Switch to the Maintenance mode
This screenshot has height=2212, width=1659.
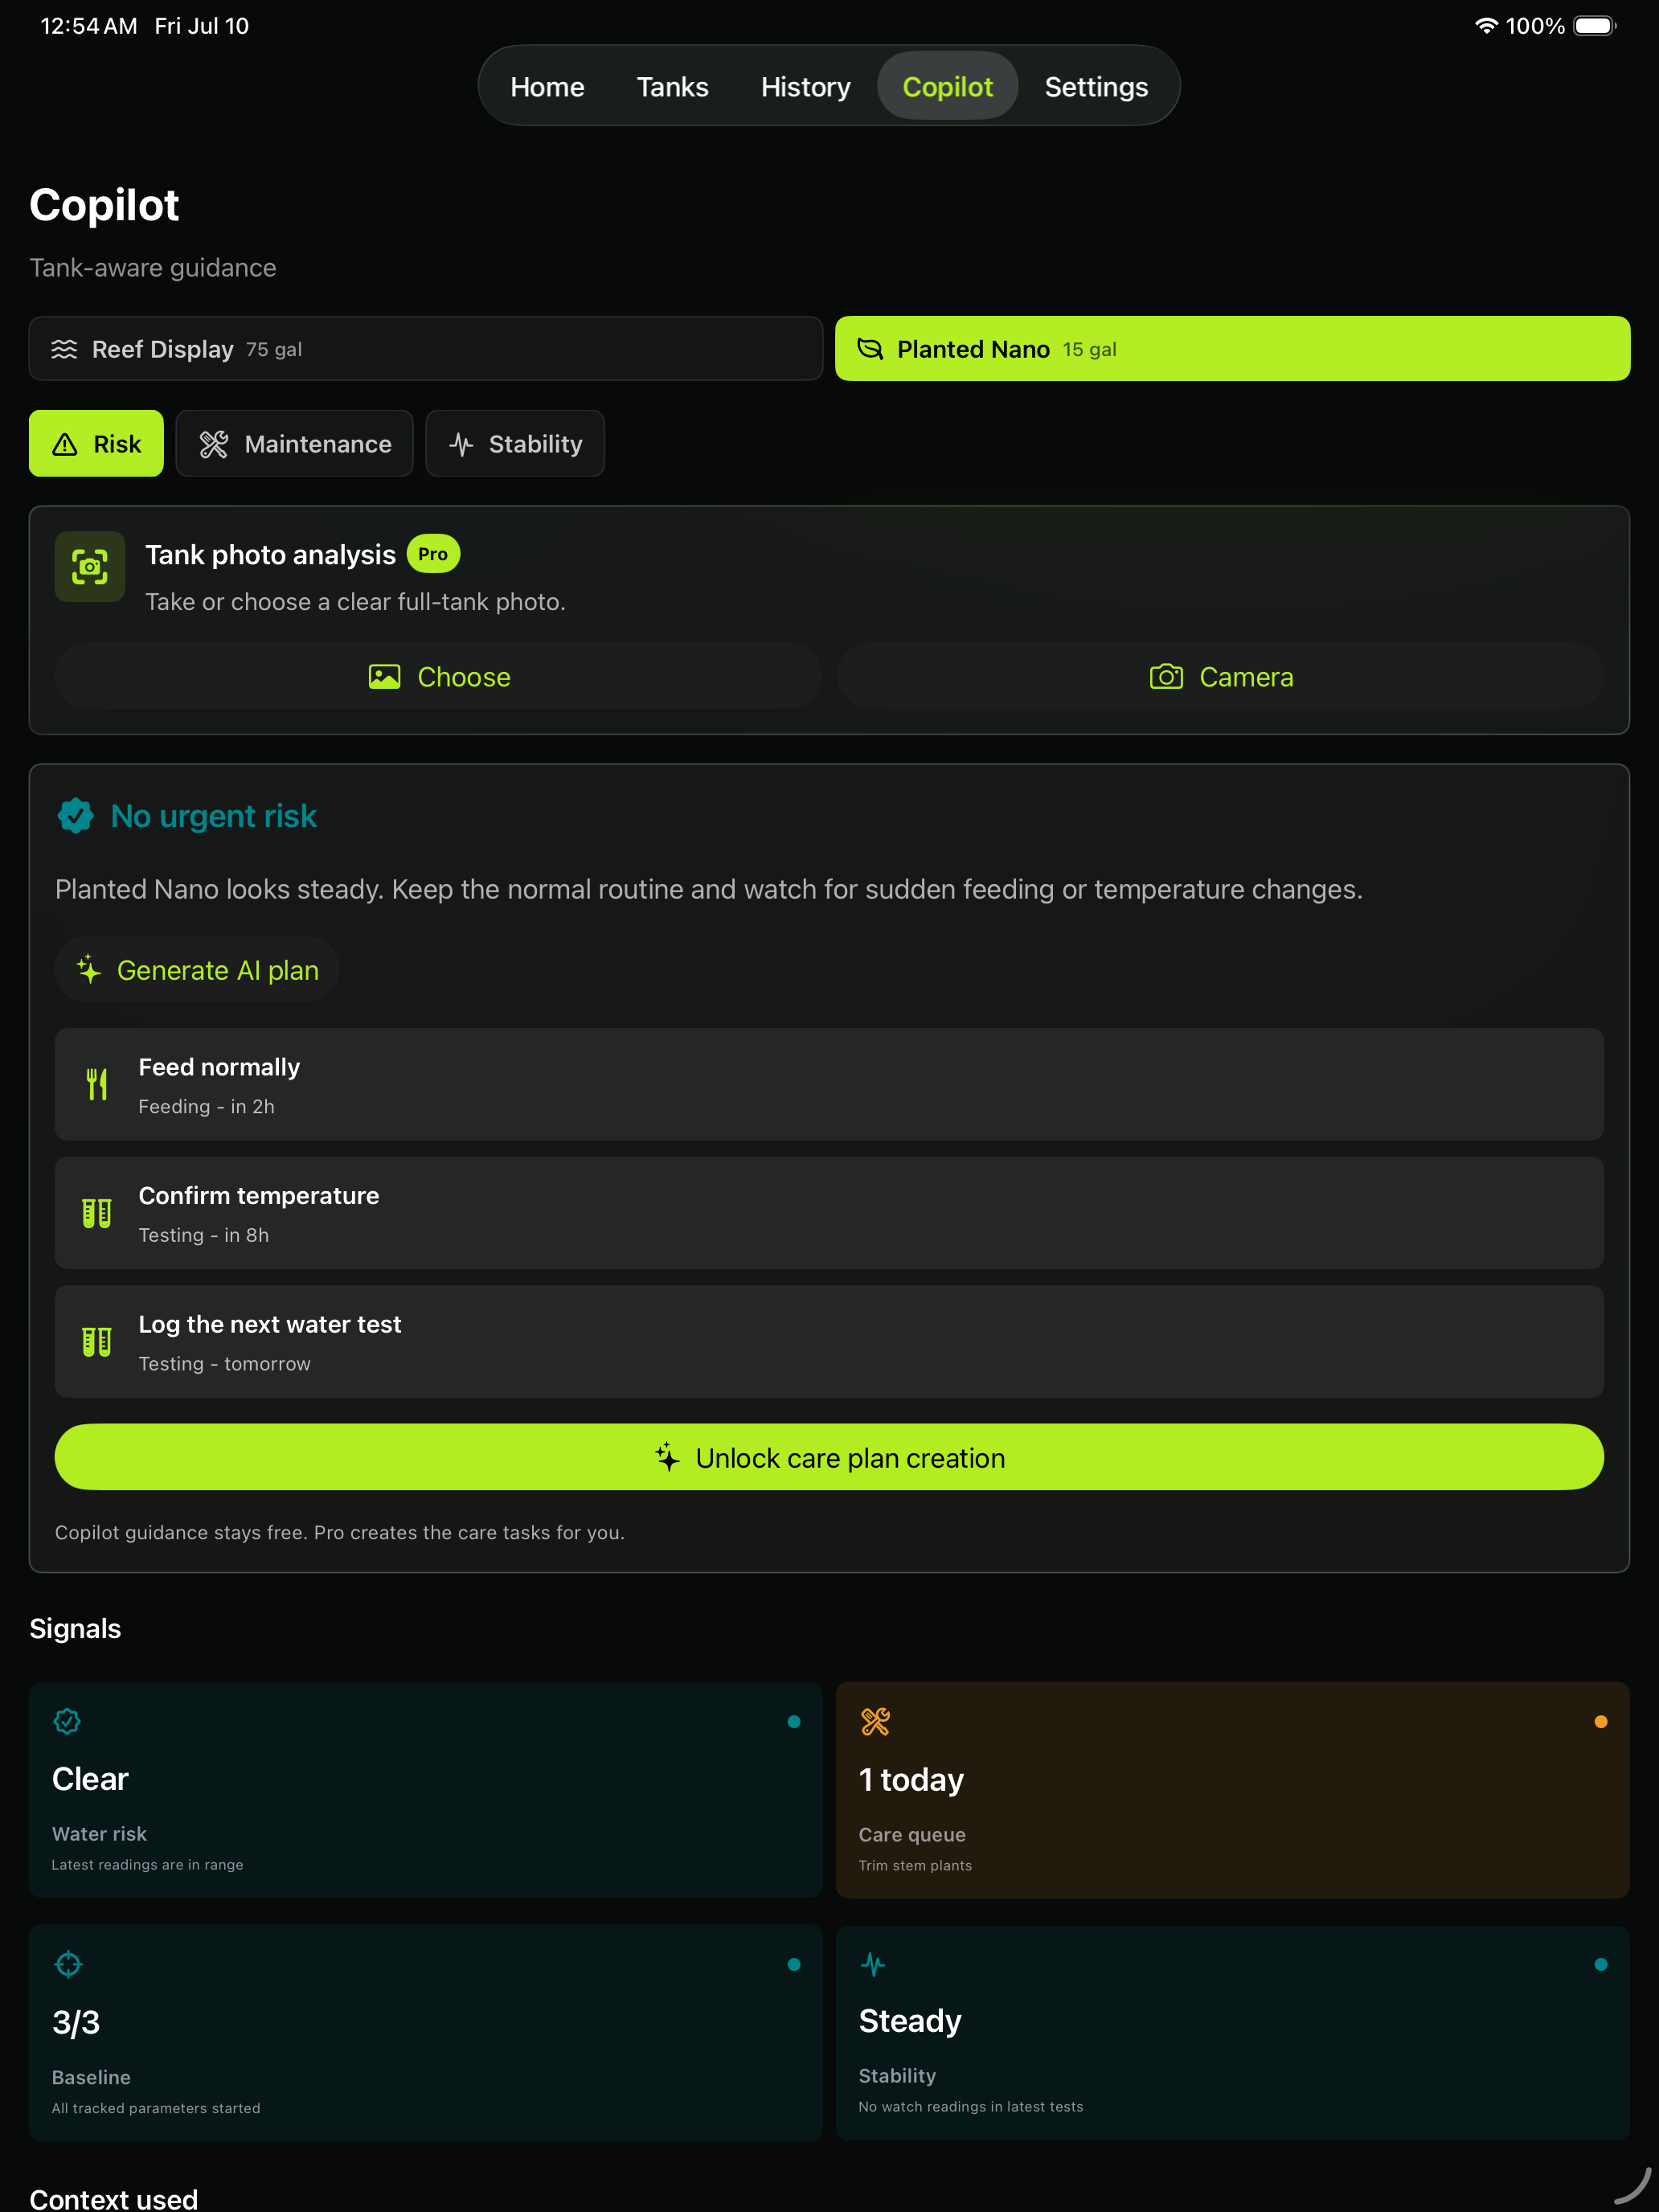(294, 443)
